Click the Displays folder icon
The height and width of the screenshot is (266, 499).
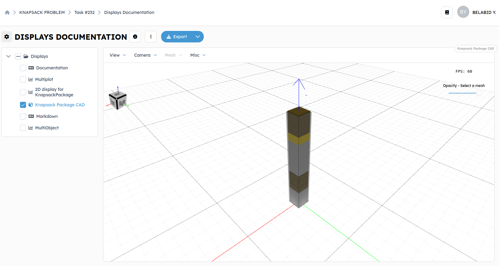point(26,56)
